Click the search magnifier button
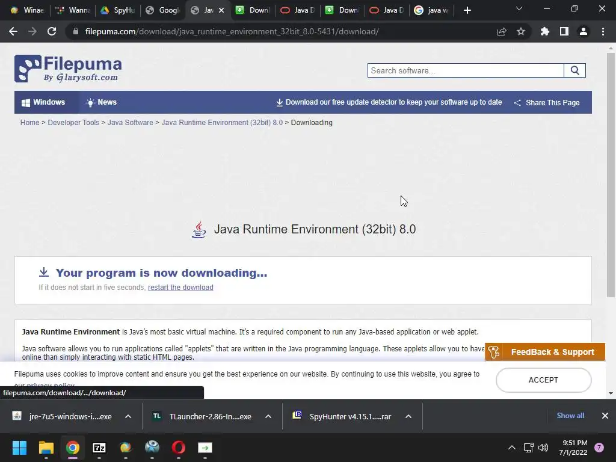This screenshot has height=462, width=616. 574,71
